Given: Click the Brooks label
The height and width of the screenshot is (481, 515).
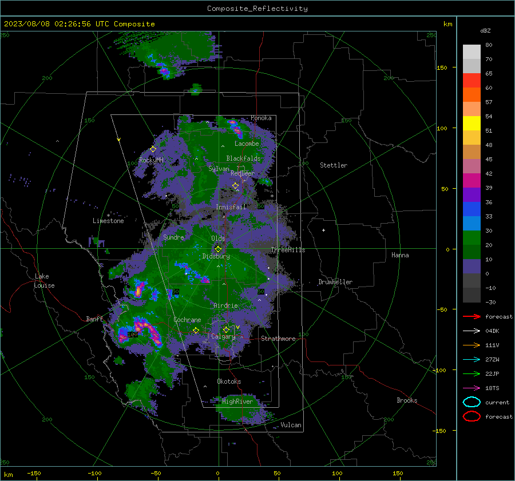Looking at the screenshot, I should click(x=407, y=400).
